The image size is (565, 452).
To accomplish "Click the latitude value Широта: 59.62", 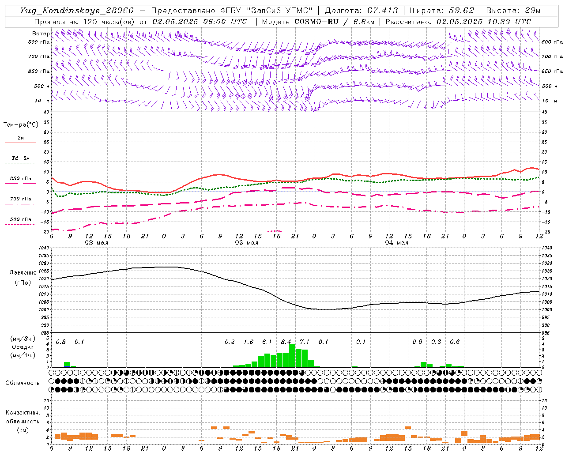I will [442, 11].
